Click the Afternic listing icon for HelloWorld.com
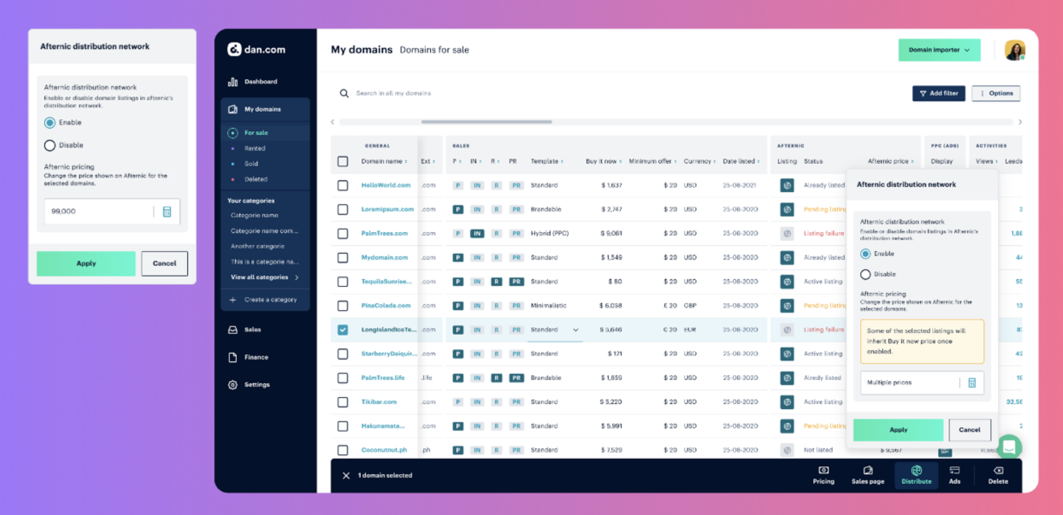1063x515 pixels. pyautogui.click(x=787, y=185)
